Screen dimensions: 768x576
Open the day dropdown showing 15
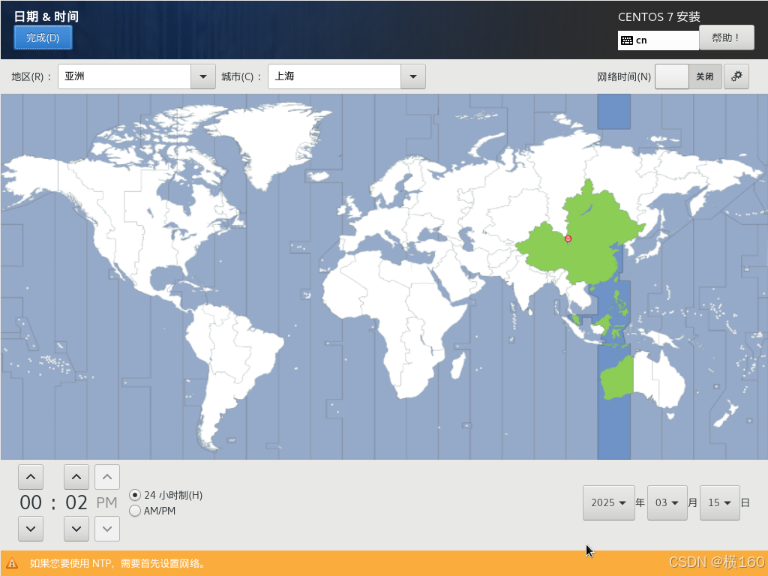point(719,503)
